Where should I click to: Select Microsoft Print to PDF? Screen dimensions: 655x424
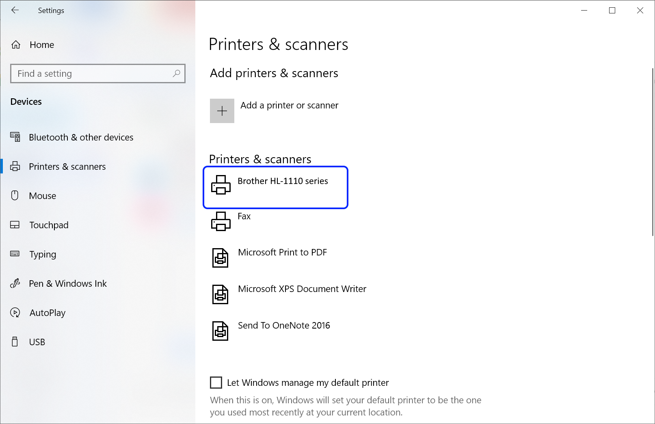tap(283, 252)
